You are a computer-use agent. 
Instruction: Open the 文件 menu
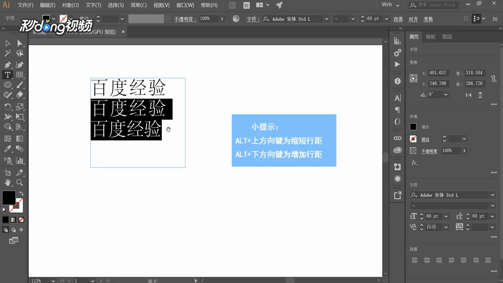coord(25,5)
